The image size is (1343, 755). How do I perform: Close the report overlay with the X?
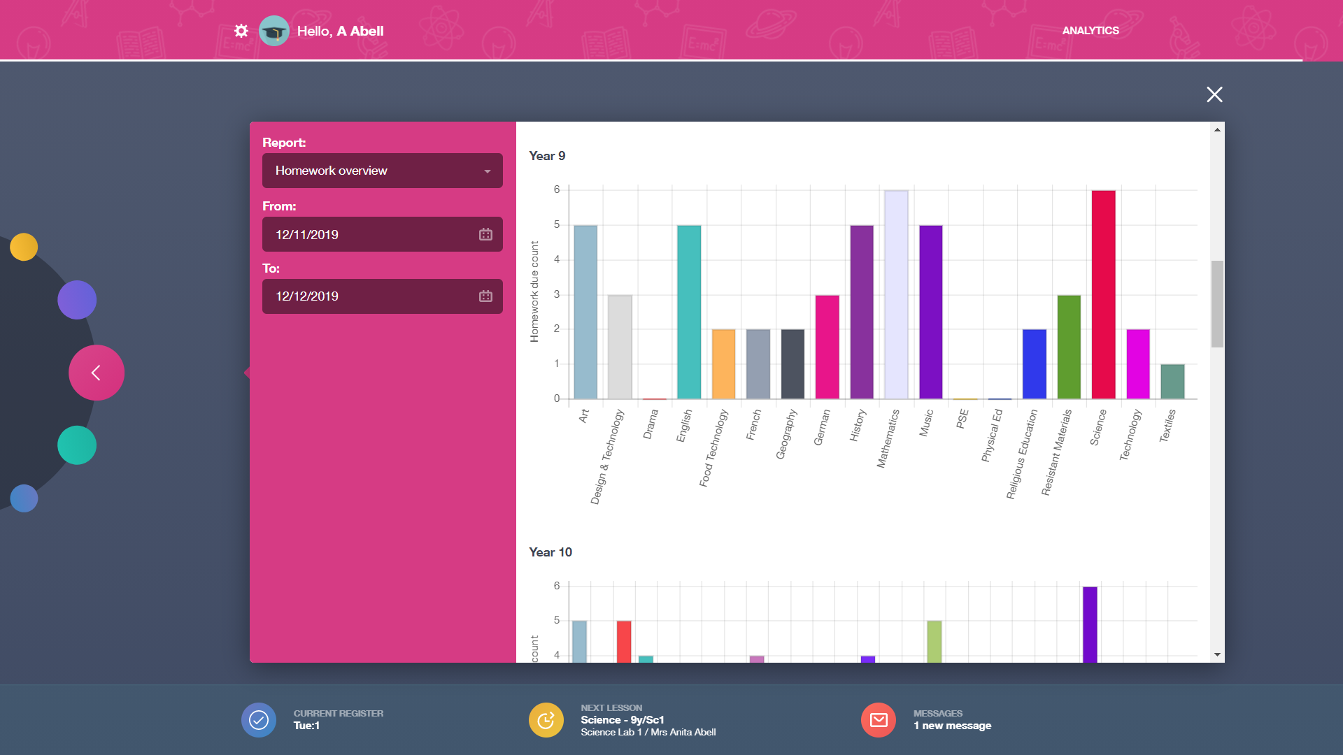coord(1214,94)
